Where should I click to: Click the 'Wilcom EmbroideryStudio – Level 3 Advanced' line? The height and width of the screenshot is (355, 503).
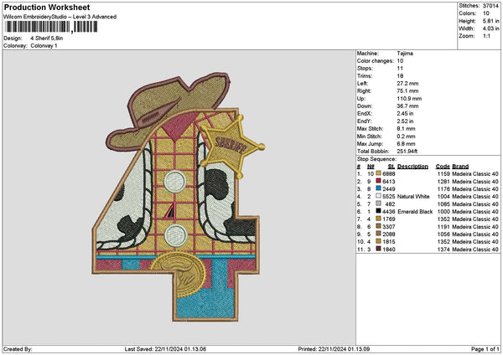(x=60, y=17)
